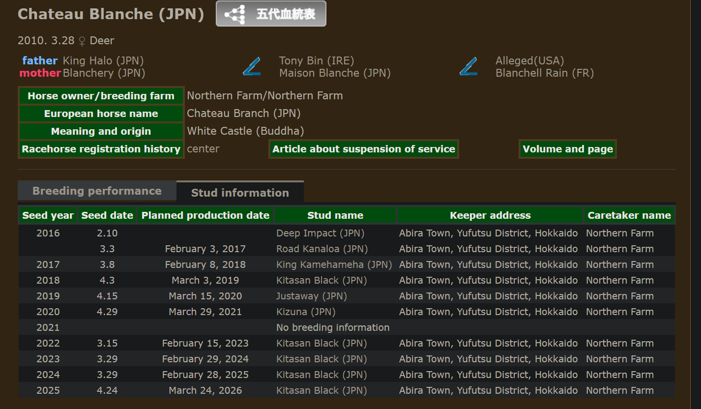This screenshot has height=409, width=701.
Task: Click the Keeper address column header
Action: click(490, 215)
